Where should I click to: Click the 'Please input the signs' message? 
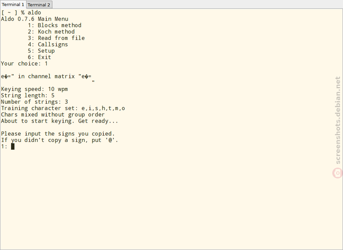pos(58,134)
